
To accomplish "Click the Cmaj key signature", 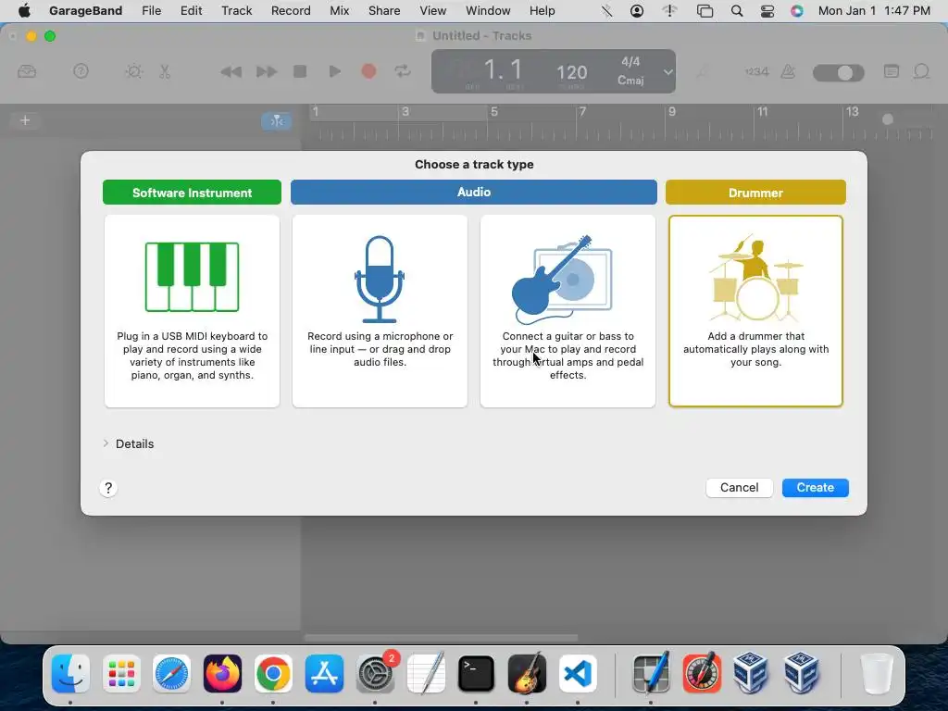I will (630, 81).
